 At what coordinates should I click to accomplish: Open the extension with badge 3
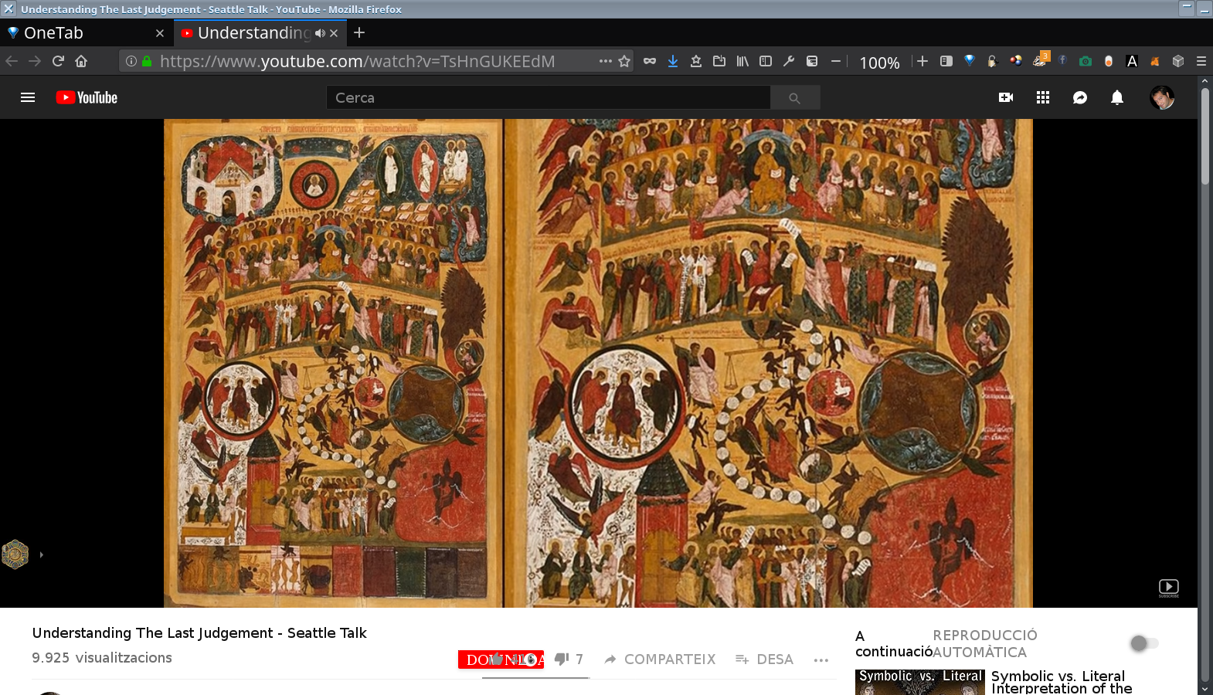point(1040,59)
